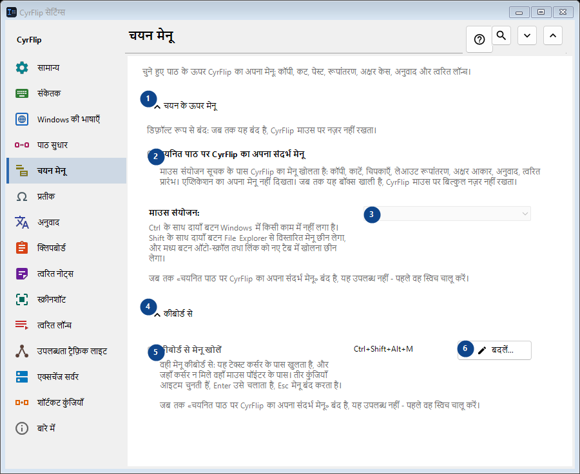The height and width of the screenshot is (474, 580).
Task: Open the बारे में page
Action: pos(66,428)
